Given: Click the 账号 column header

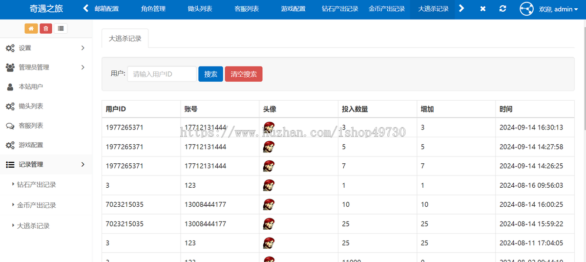Looking at the screenshot, I should click(x=191, y=109).
